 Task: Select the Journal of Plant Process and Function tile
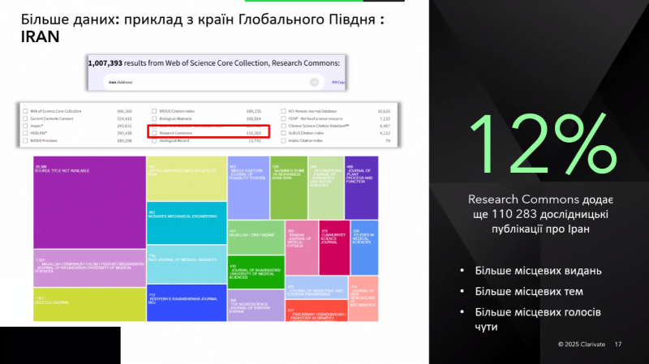pyautogui.click(x=361, y=186)
